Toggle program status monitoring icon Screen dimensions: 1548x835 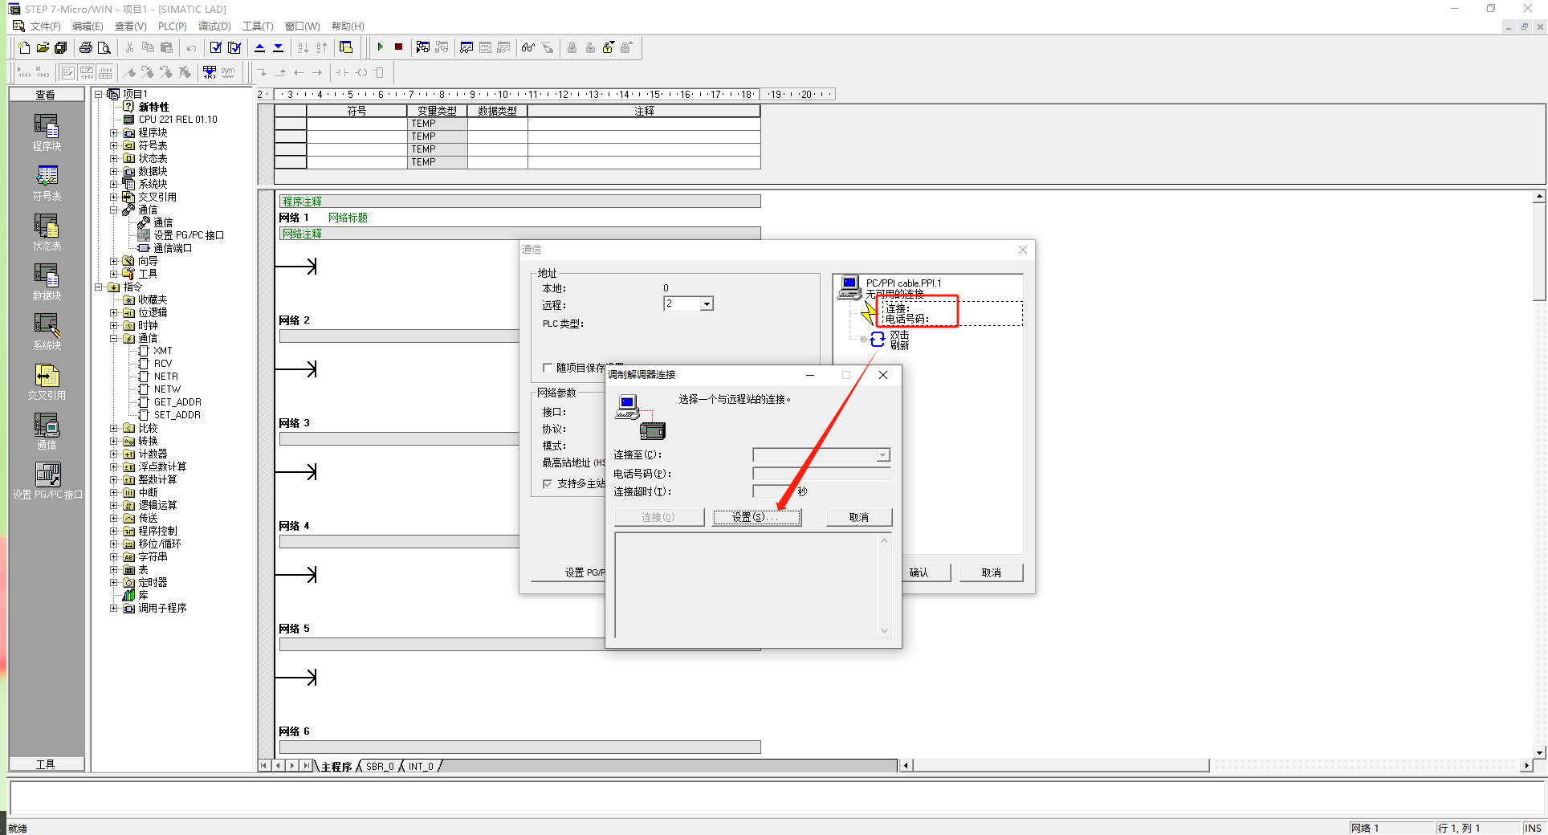(x=423, y=47)
